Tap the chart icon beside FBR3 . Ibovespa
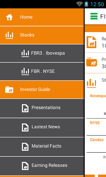This screenshot has height=177, width=106. [x=25, y=53]
